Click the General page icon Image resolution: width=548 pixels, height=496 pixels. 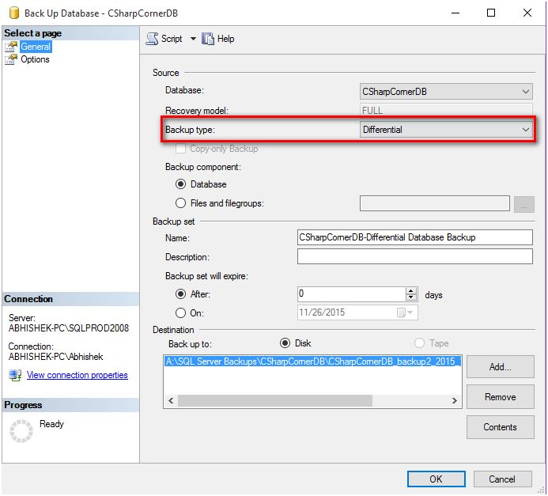[x=11, y=47]
